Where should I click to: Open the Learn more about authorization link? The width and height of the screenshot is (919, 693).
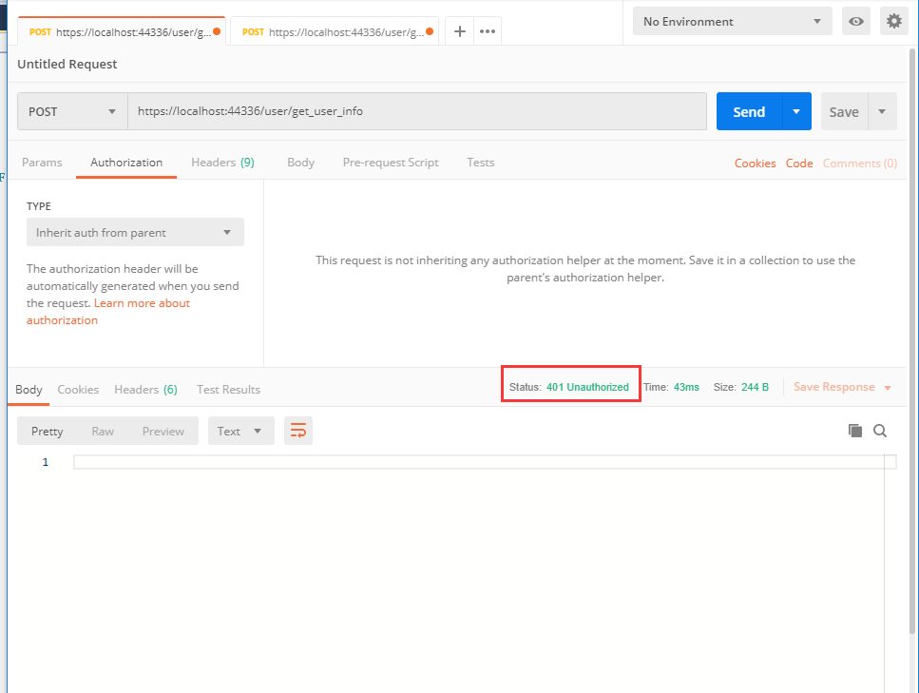click(x=142, y=302)
